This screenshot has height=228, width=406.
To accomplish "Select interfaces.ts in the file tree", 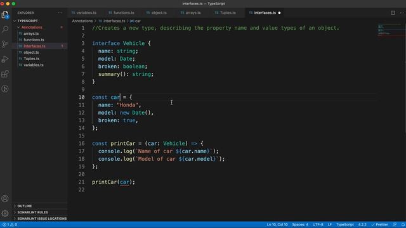I will pyautogui.click(x=34, y=46).
